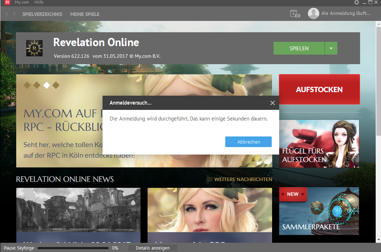The height and width of the screenshot is (252, 381).
Task: Click the Skyforge download progress bar
Action: pos(73,248)
